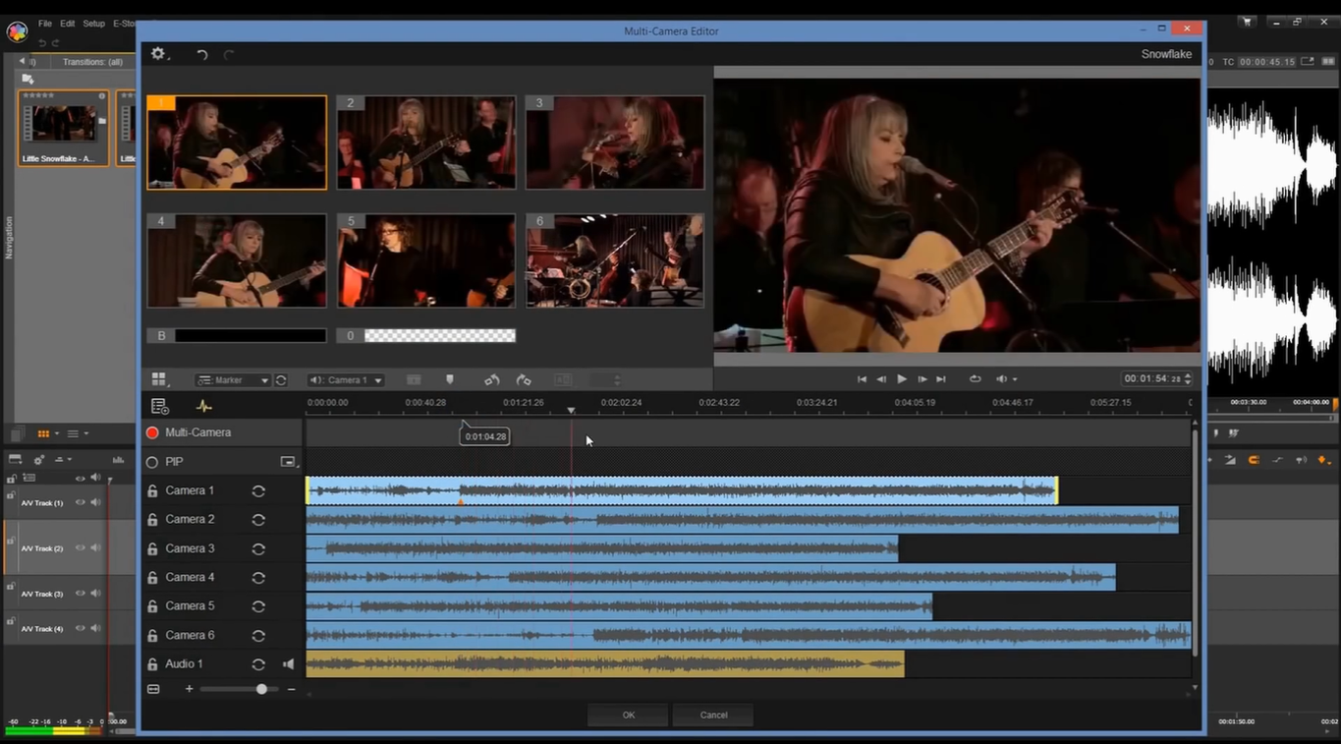
Task: Select the Camera 5 preview thumbnail
Action: point(425,259)
